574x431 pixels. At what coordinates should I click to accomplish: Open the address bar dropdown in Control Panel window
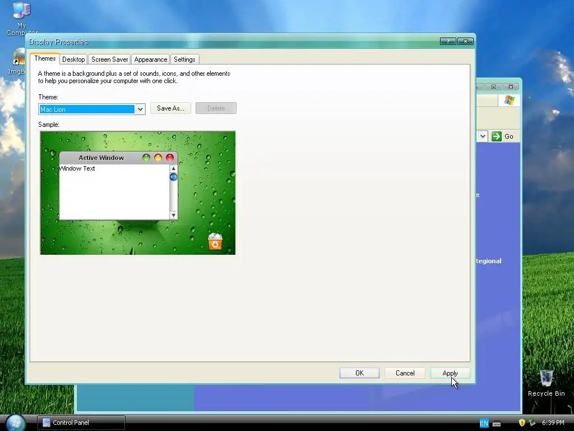[483, 136]
